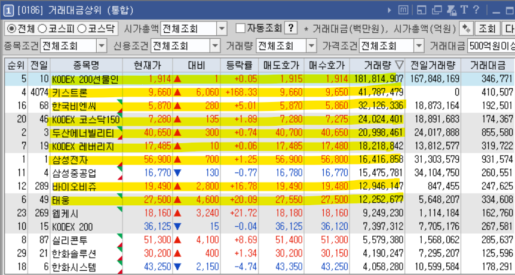Sort by the 순위 column header
Screen dimensions: 515x275
pos(16,65)
